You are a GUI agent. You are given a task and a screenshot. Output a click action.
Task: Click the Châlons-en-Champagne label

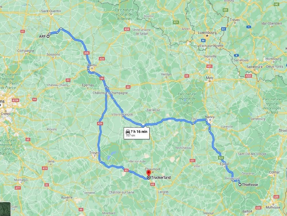pos(110,93)
